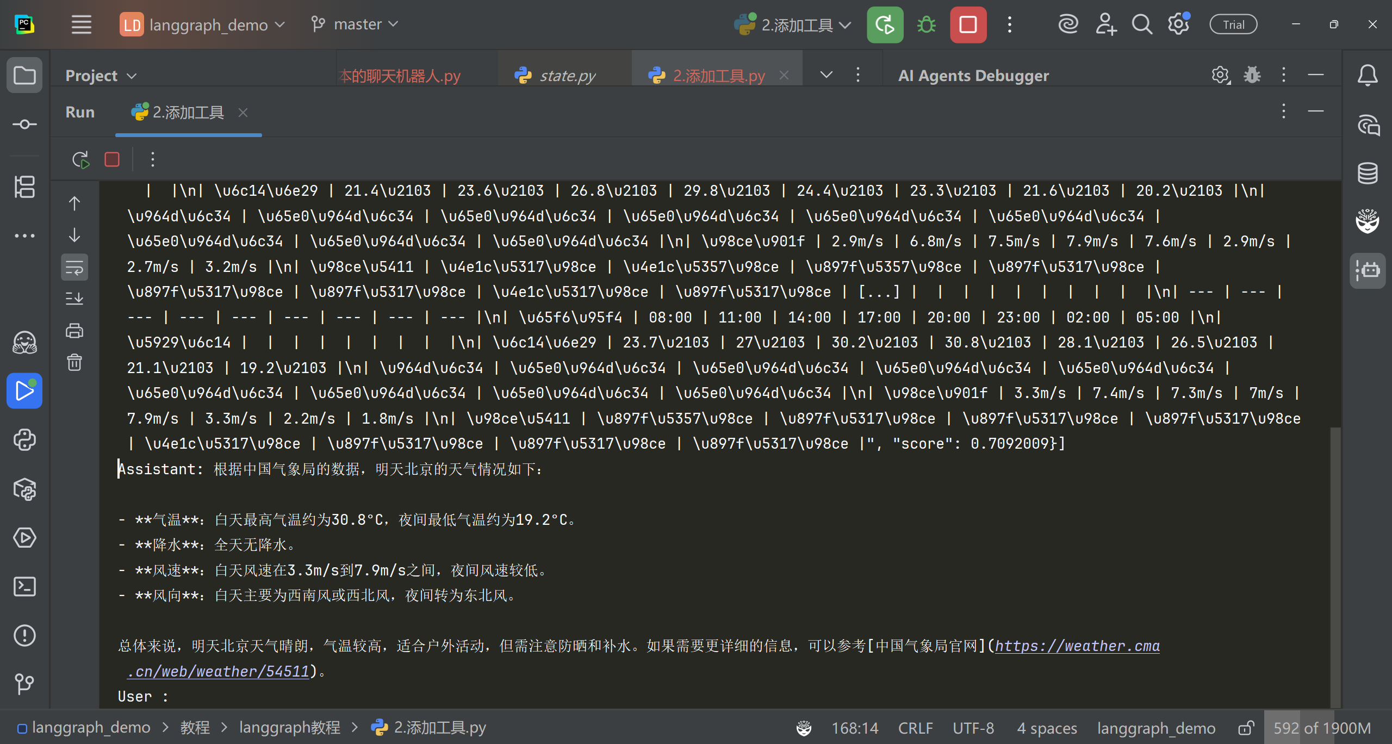Screen dimensions: 1392x744
Task: Click the Trial license button
Action: coord(1233,24)
